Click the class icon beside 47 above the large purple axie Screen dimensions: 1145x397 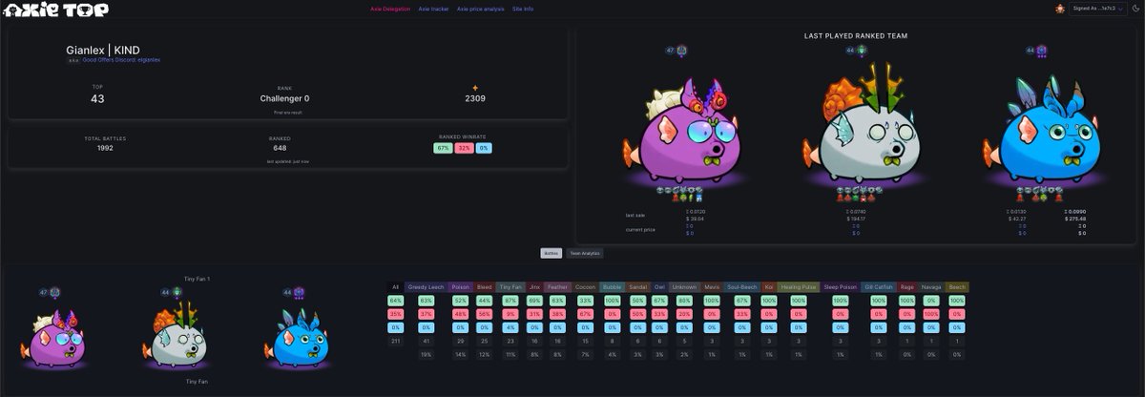(682, 51)
